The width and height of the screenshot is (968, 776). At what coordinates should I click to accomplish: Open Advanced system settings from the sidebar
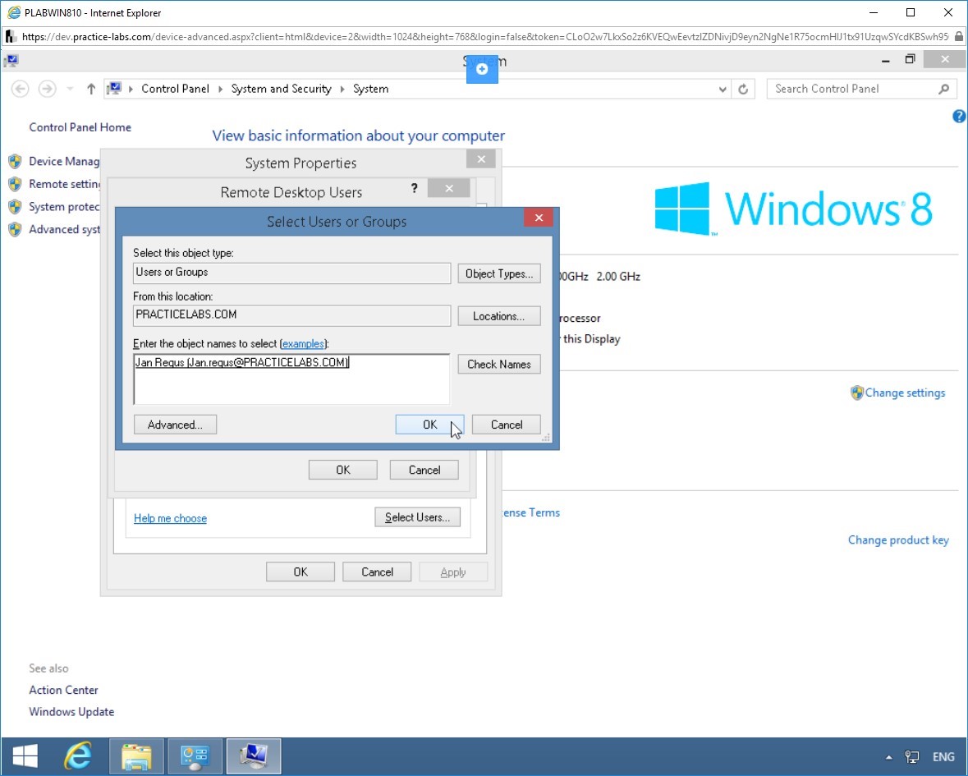tap(64, 230)
